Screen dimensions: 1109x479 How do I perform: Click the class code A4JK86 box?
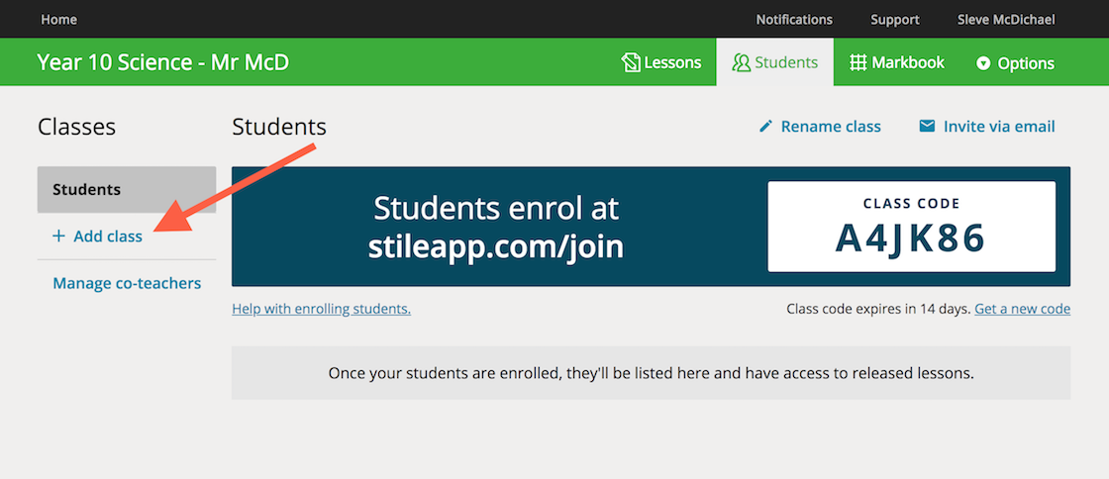pos(911,226)
